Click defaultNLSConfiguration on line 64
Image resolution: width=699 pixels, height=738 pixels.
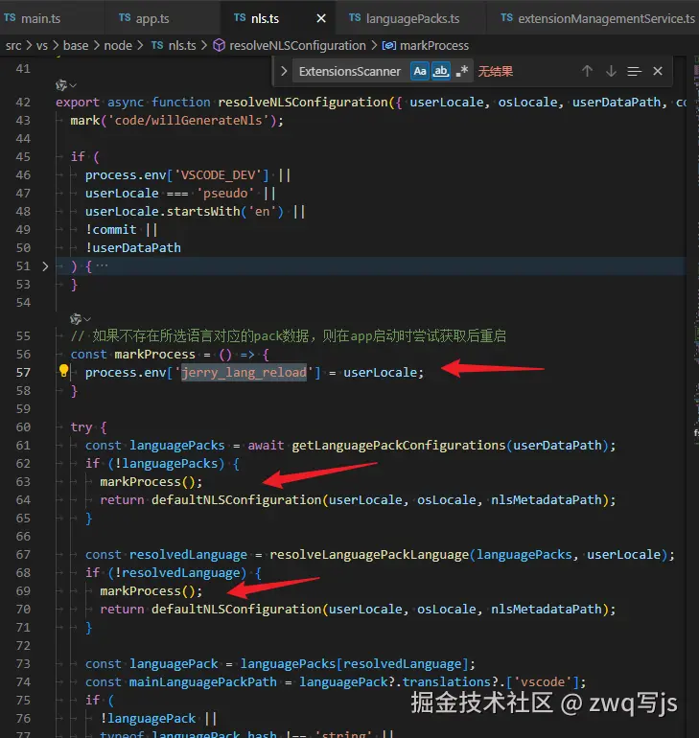coord(236,500)
